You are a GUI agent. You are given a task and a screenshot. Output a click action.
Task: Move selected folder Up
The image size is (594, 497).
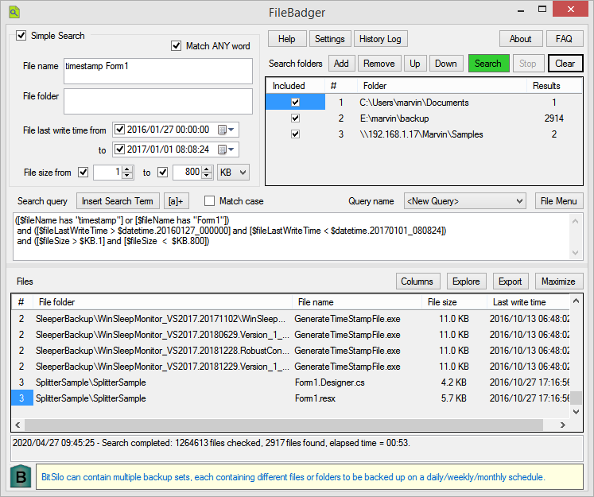[415, 64]
